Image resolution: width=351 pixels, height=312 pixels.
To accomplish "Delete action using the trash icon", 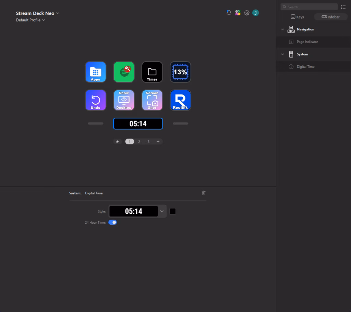I will pyautogui.click(x=204, y=193).
